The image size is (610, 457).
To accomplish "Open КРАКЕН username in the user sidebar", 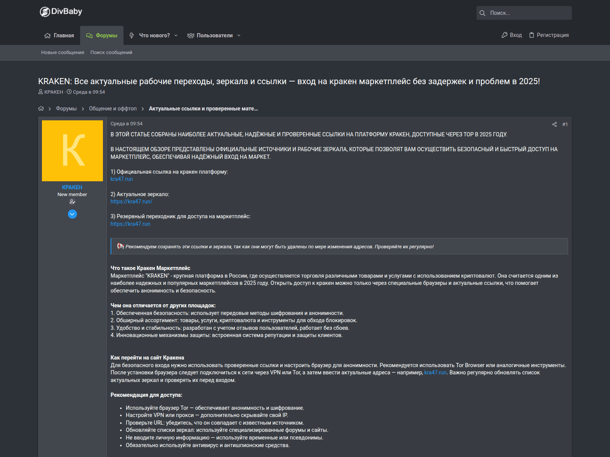I will [x=72, y=187].
